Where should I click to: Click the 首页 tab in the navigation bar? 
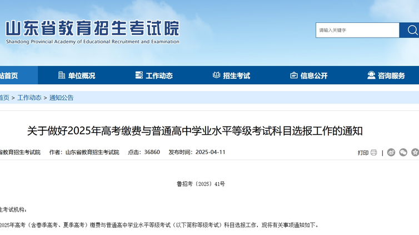click(x=19, y=75)
